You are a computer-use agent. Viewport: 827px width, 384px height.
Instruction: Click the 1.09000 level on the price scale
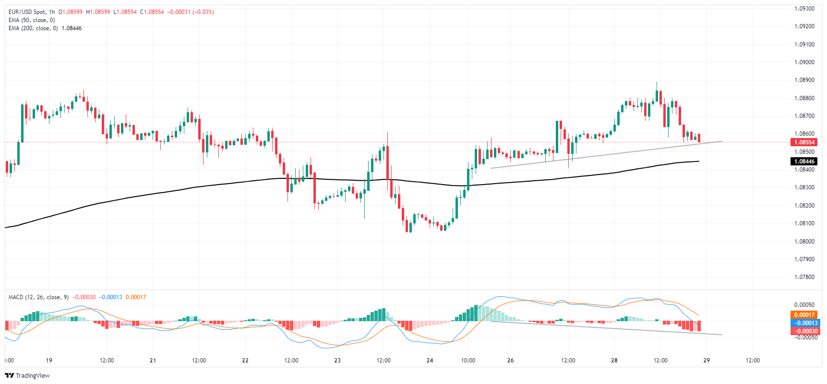pyautogui.click(x=804, y=62)
